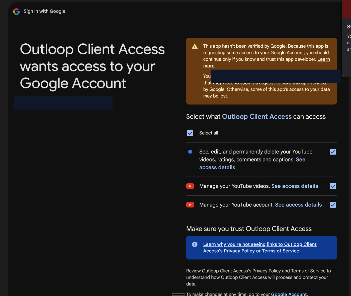Screen dimensions: 351x296
Task: Click the YouTube icon beside Manage your YouTube videos
Action: pos(190,186)
